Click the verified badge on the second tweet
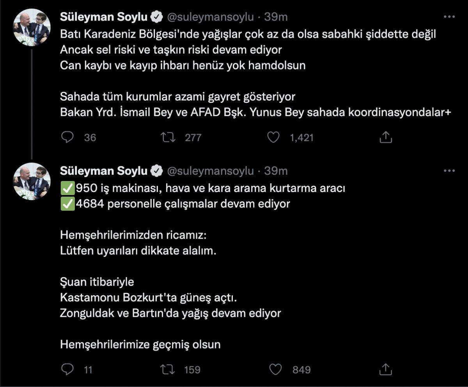Viewport: 468px width, 387px height. pos(157,170)
